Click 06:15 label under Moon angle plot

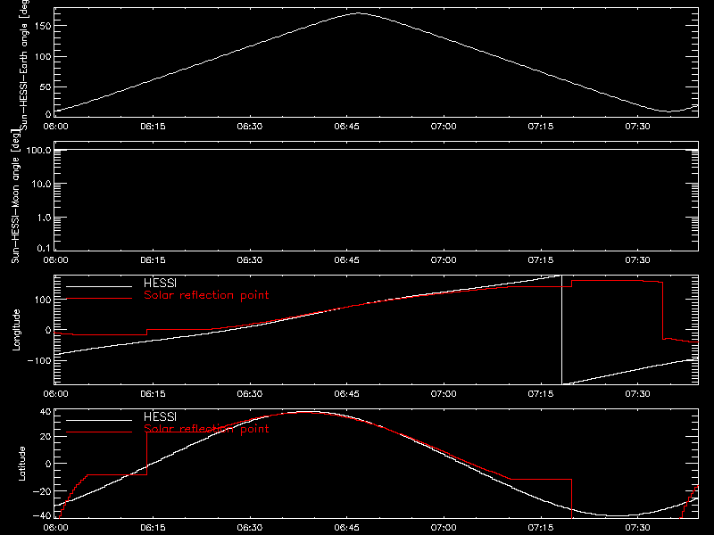click(x=153, y=260)
